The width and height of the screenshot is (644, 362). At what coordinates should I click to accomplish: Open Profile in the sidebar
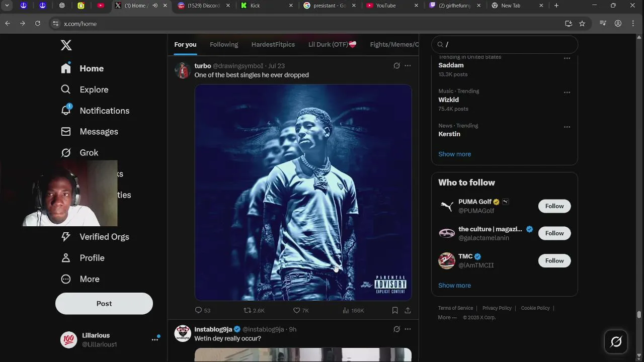83,258
